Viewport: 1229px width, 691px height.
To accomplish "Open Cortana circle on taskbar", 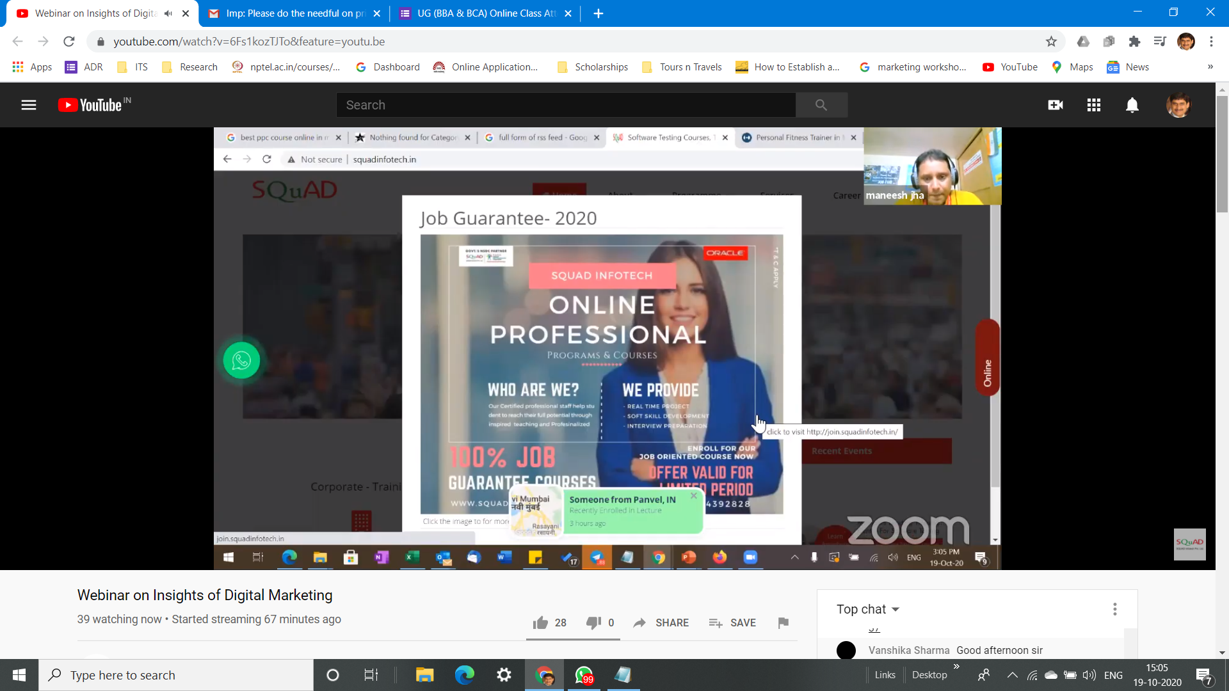I will 333,675.
